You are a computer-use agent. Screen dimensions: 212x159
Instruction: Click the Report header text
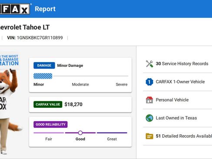45,9
